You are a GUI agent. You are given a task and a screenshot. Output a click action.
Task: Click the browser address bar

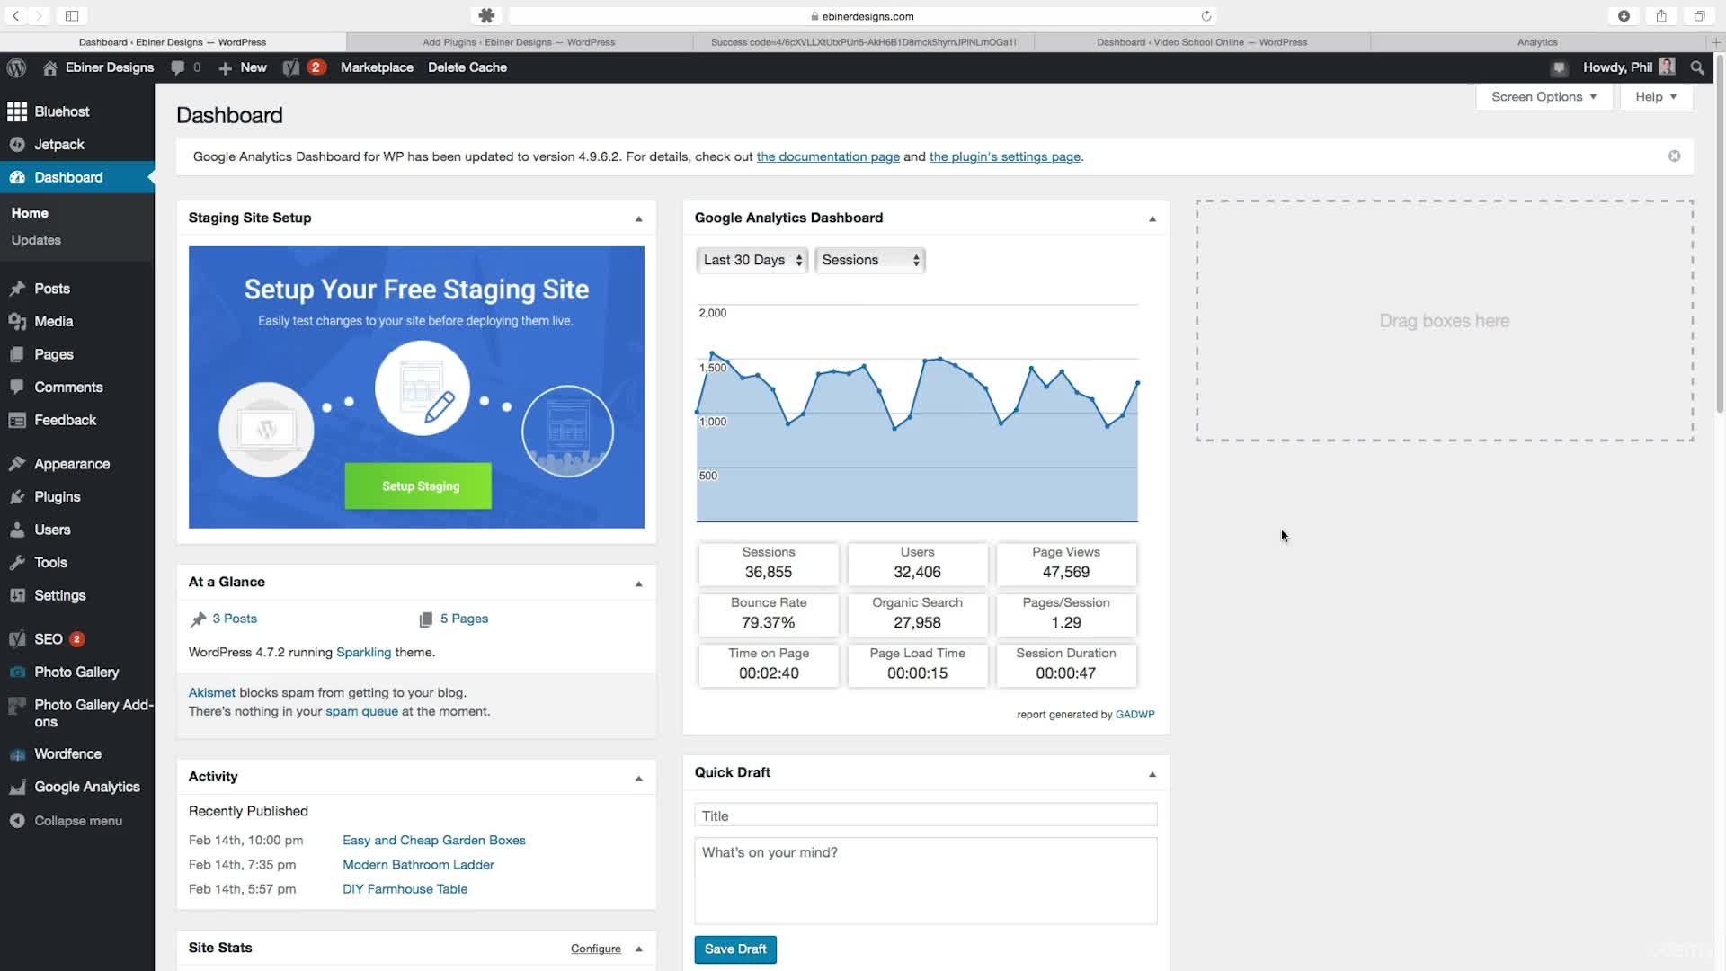click(863, 16)
